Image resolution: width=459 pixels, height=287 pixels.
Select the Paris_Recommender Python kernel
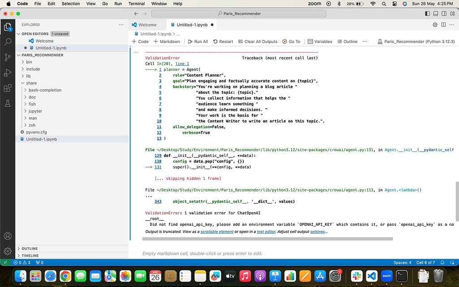[416, 42]
